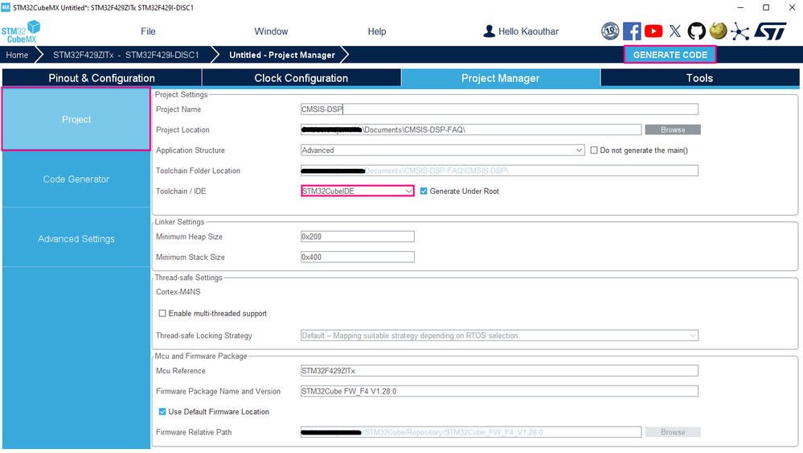The image size is (803, 453).
Task: Open the 10-year anniversary badge icon
Action: [610, 31]
